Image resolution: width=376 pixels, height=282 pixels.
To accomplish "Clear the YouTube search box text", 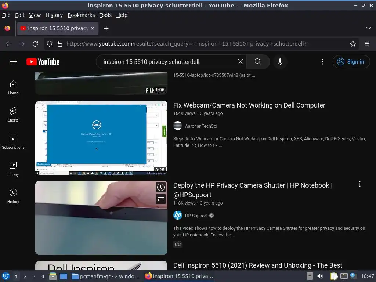I will [240, 62].
